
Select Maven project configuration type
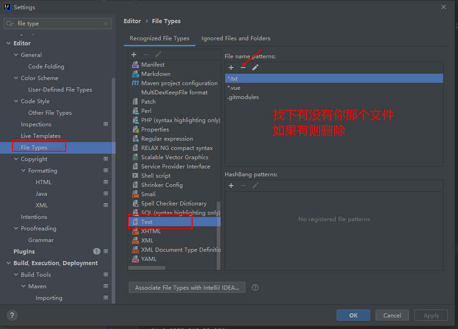(175, 83)
